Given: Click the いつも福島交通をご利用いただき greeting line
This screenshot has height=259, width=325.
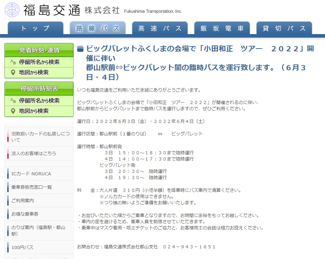Looking at the screenshot, I should pyautogui.click(x=139, y=90).
